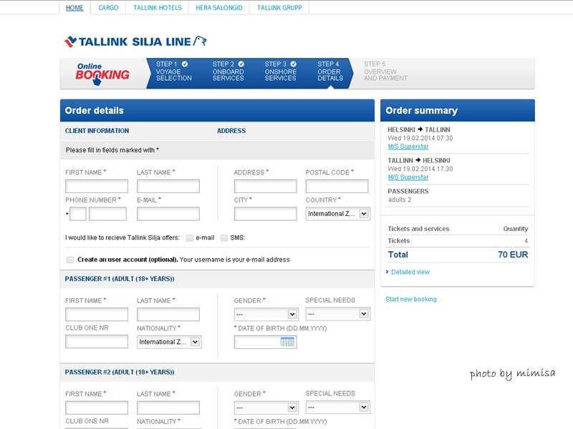This screenshot has width=573, height=429.
Task: Click client Last Name field
Action: [x=168, y=186]
